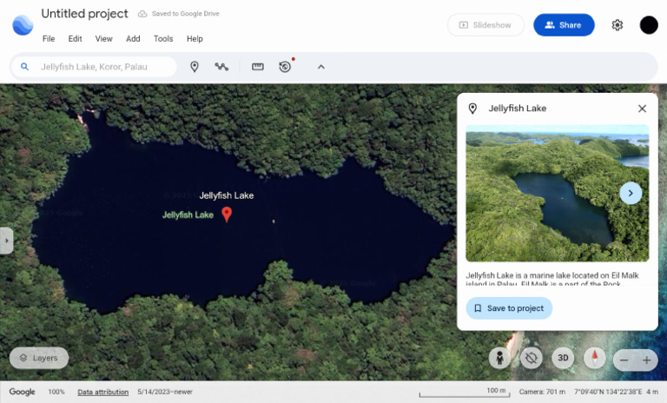Open the File menu
This screenshot has height=403, width=667.
click(x=49, y=39)
